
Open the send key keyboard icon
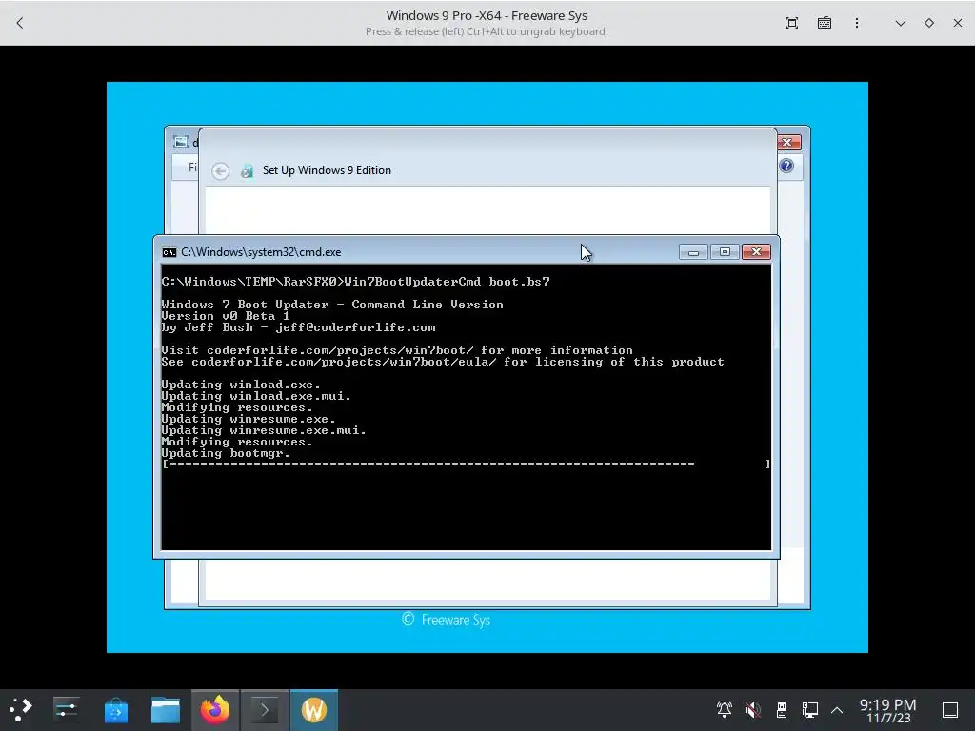coord(825,23)
